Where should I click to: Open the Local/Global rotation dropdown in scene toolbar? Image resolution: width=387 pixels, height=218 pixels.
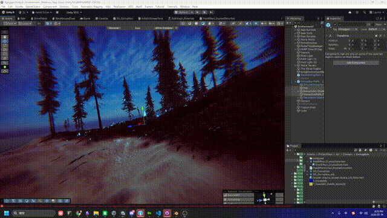click(25, 24)
